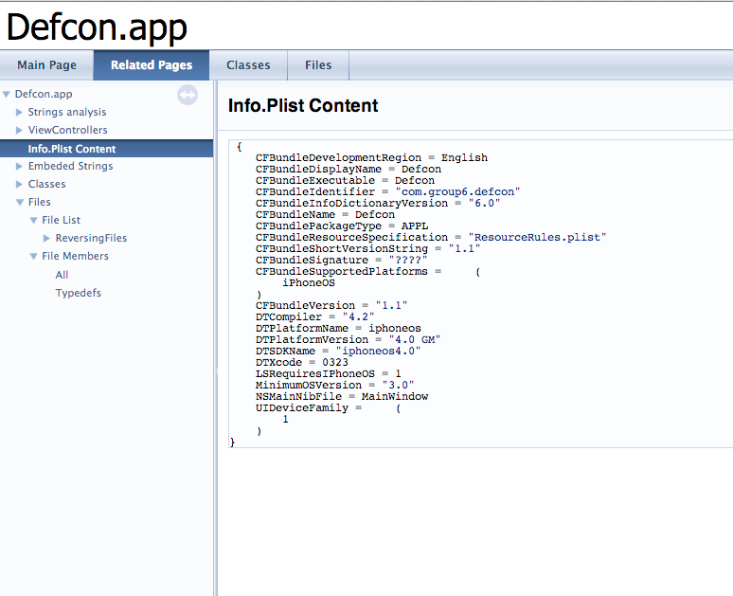This screenshot has width=733, height=596.
Task: Open Strings analysis in sidebar
Action: (67, 113)
